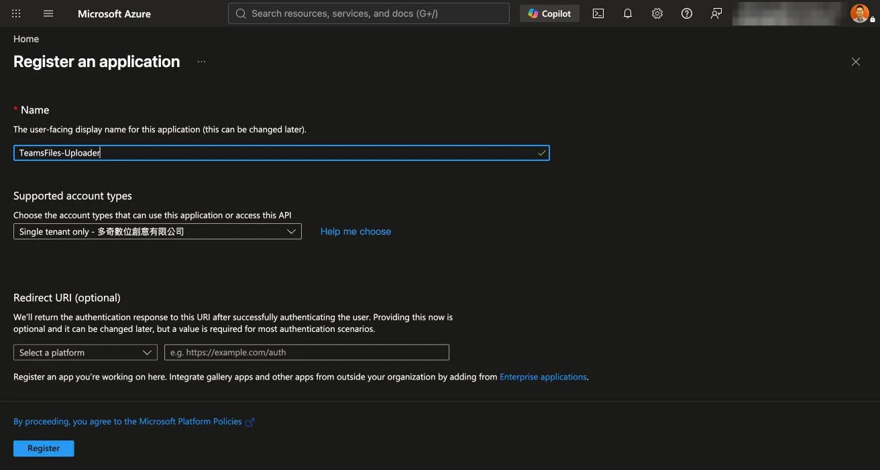880x470 pixels.
Task: Open the Help me choose link
Action: [x=355, y=231]
